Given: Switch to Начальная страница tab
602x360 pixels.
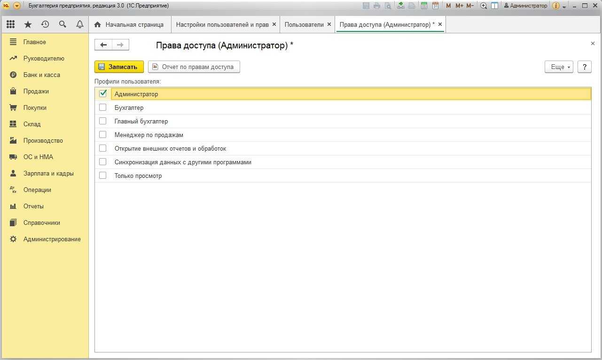Looking at the screenshot, I should click(x=129, y=24).
